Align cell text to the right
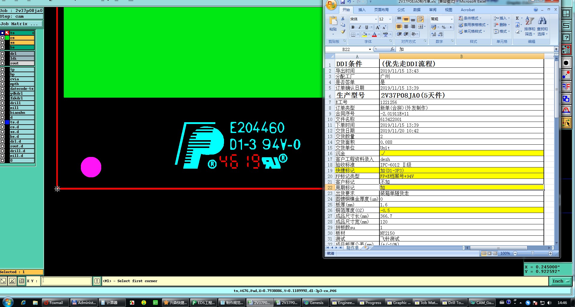Image resolution: width=575 pixels, height=307 pixels. pyautogui.click(x=413, y=27)
